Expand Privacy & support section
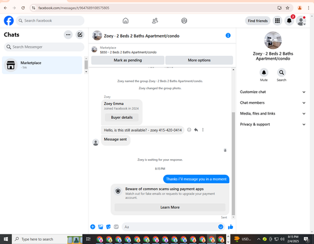The height and width of the screenshot is (244, 314). pos(273,125)
